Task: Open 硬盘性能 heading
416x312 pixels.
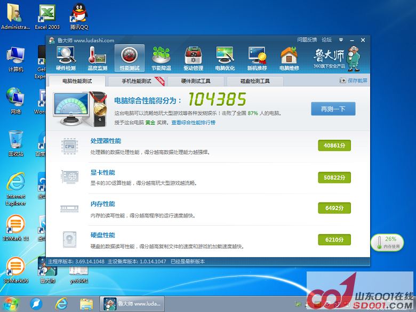Action: [103, 235]
